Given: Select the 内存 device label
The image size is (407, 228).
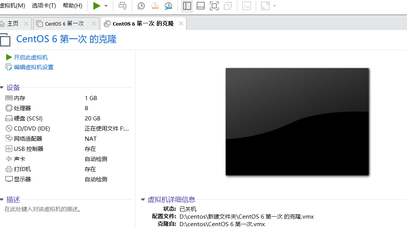Looking at the screenshot, I should [x=20, y=98].
